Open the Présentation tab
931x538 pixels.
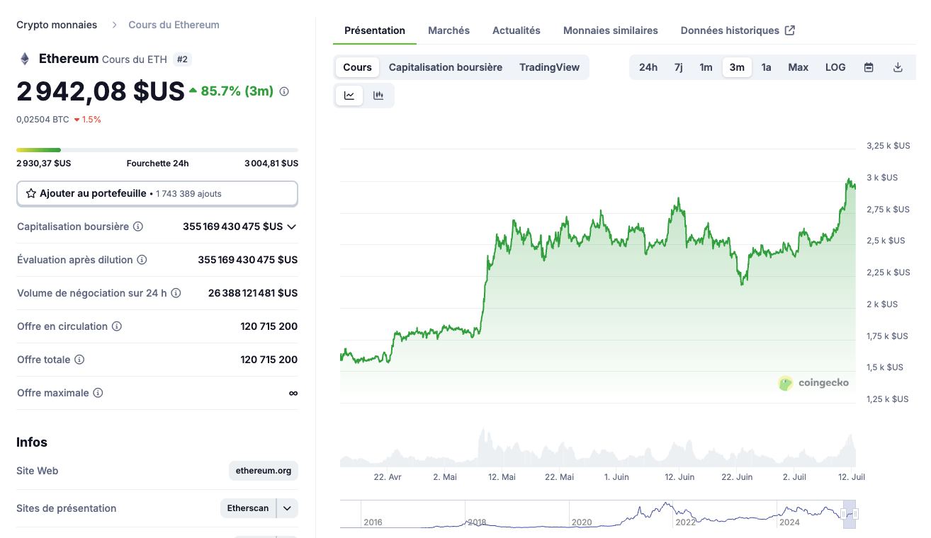(375, 30)
